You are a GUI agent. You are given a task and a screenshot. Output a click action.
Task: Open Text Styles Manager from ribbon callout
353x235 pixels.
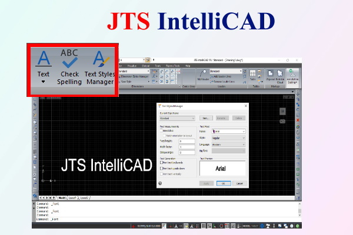coord(100,67)
